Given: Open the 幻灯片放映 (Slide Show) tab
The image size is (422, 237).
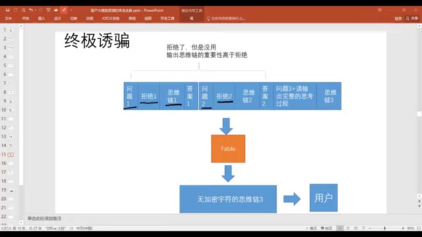Looking at the screenshot, I should (x=111, y=18).
